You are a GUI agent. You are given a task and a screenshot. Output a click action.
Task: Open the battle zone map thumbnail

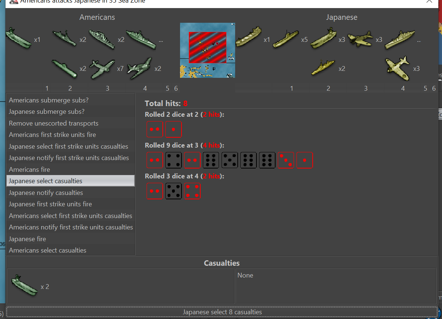point(207,50)
